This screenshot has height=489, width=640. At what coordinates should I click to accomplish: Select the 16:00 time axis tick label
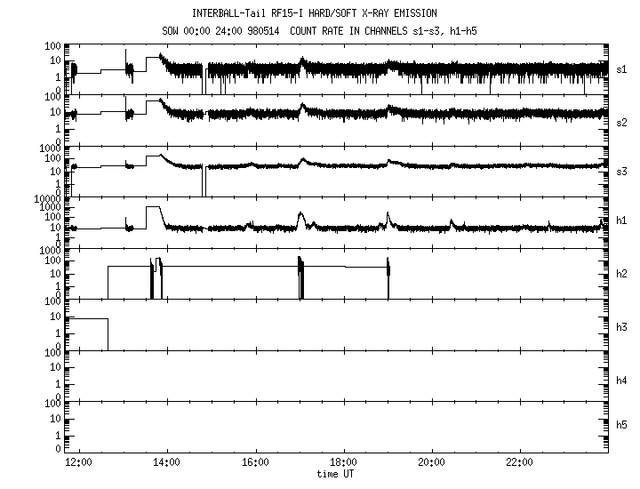tap(255, 462)
